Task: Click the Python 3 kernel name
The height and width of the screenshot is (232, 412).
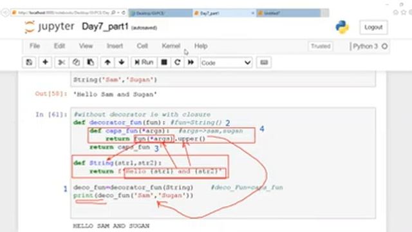Action: 365,46
